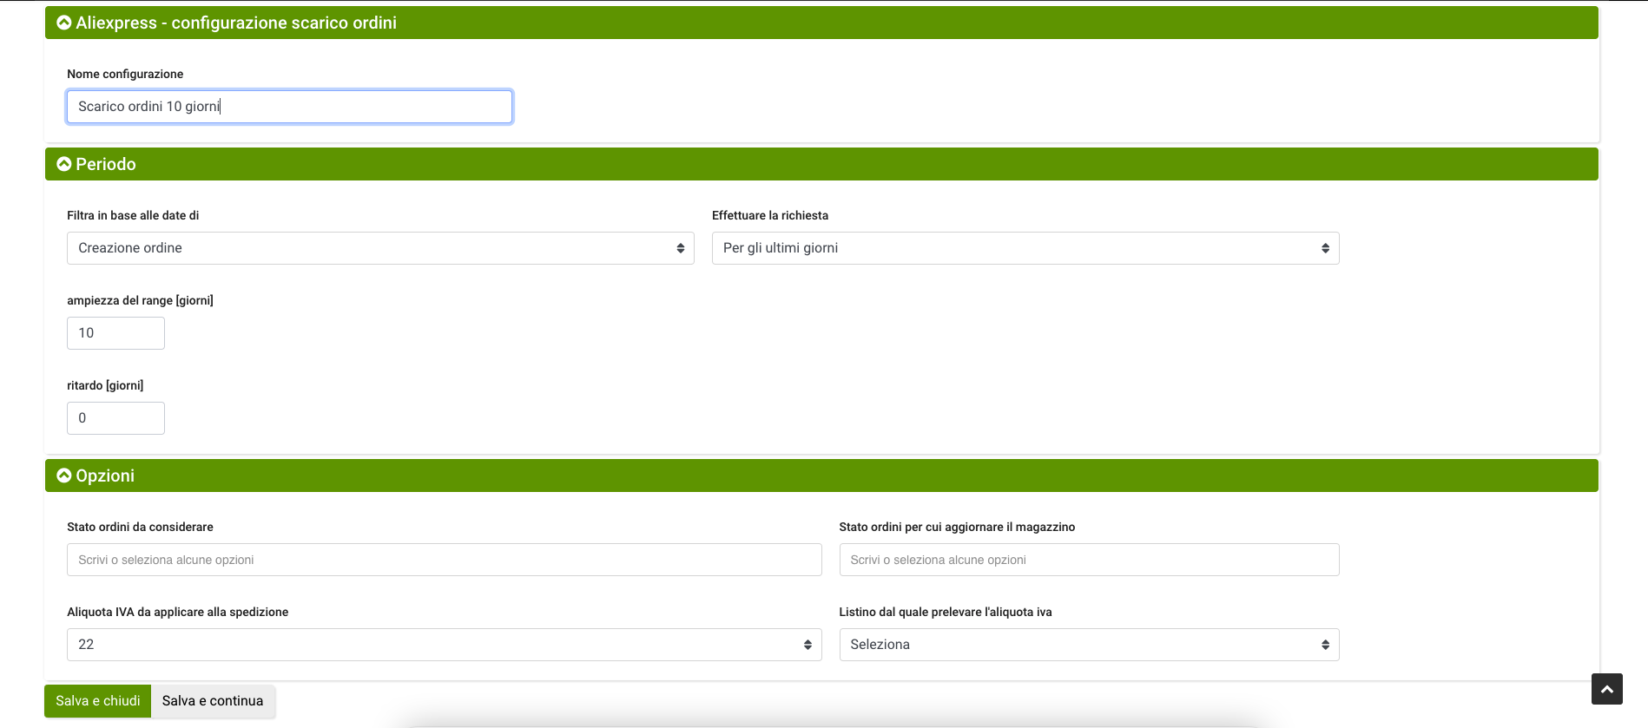The height and width of the screenshot is (728, 1648).
Task: Click the 'Salva e chiudi' button
Action: pos(97,701)
